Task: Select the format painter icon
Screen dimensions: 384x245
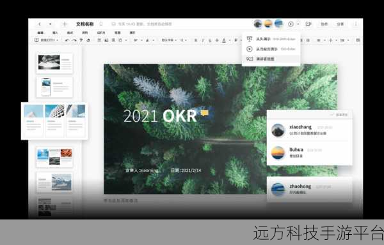Action: [x=81, y=40]
